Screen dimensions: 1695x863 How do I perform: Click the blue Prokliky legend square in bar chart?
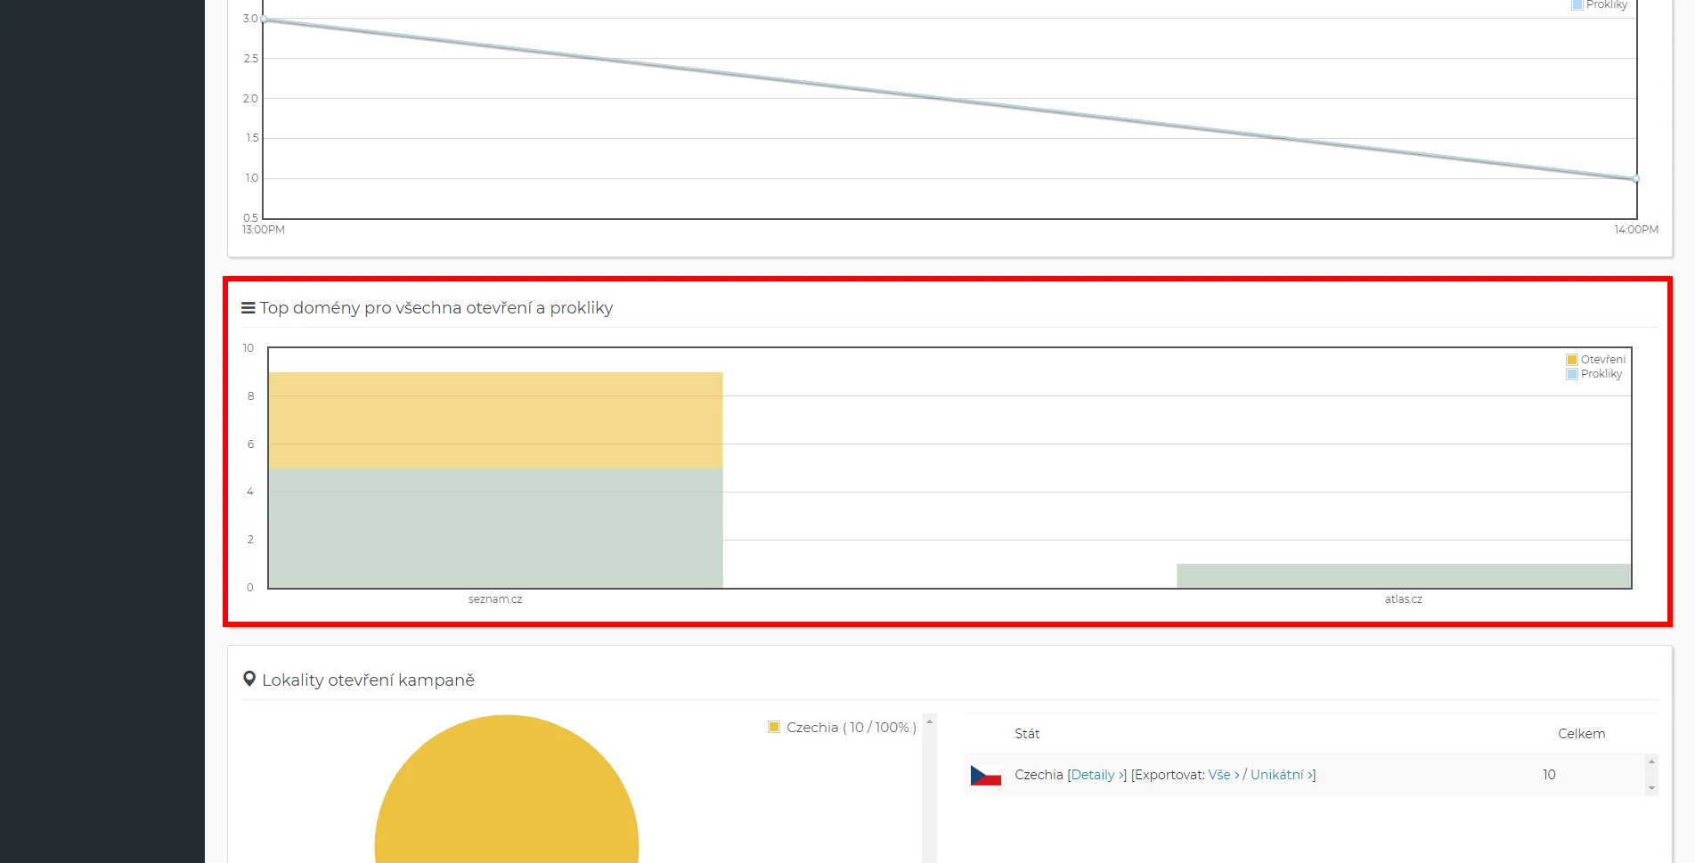coord(1572,374)
